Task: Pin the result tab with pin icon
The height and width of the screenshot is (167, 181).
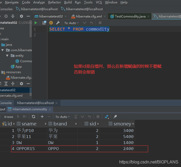Action: (115, 117)
